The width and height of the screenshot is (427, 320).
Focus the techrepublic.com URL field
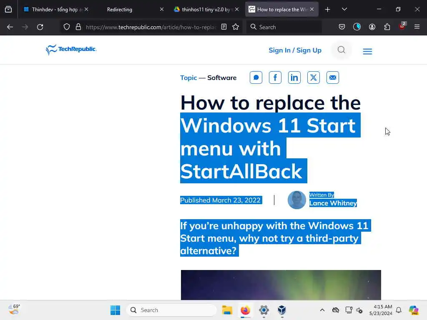pos(151,27)
